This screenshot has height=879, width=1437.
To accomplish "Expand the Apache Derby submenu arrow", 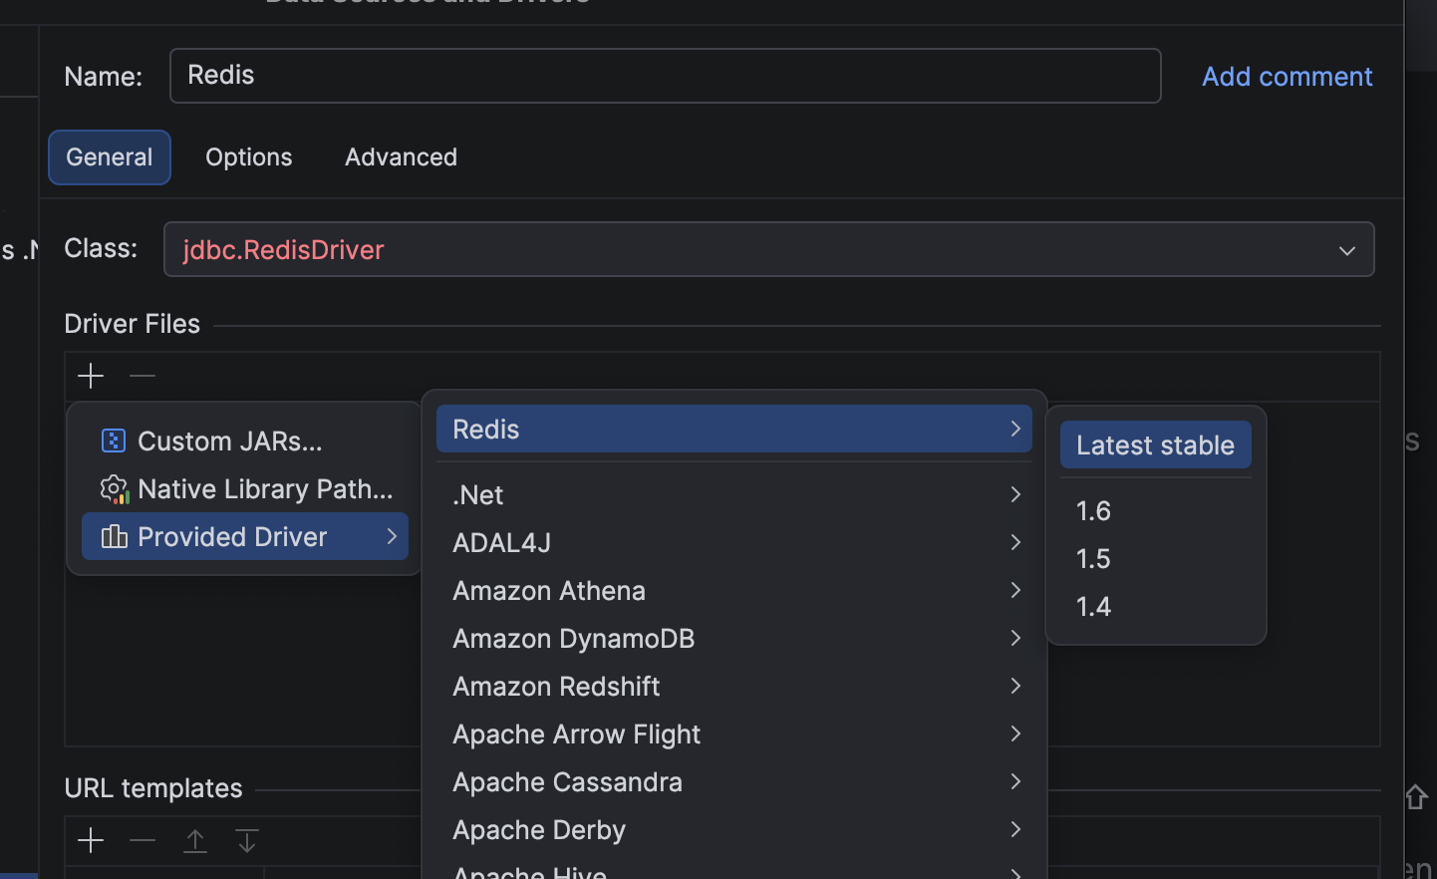I will tap(1015, 829).
